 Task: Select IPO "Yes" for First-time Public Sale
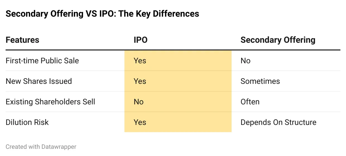[140, 61]
